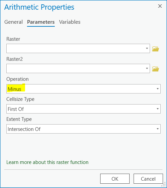This screenshot has height=188, width=167.
Task: Select the highlighted Minus operation value
Action: [14, 89]
